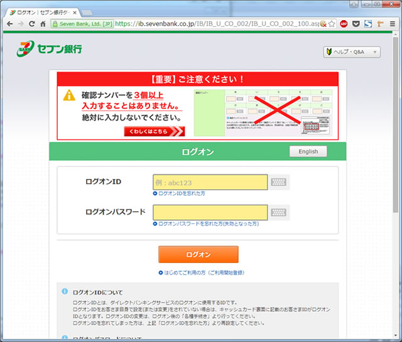This screenshot has width=402, height=342.
Task: Click the orange ログオン button
Action: (x=198, y=254)
